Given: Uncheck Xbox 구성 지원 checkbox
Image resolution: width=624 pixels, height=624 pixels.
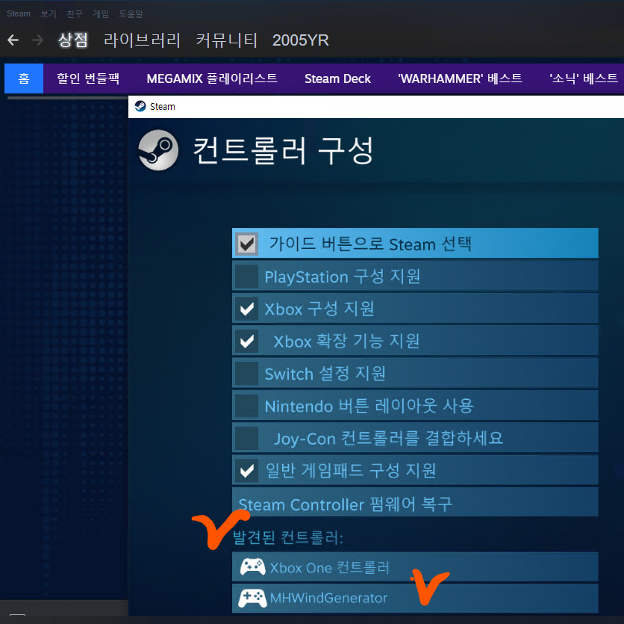Looking at the screenshot, I should 247,309.
